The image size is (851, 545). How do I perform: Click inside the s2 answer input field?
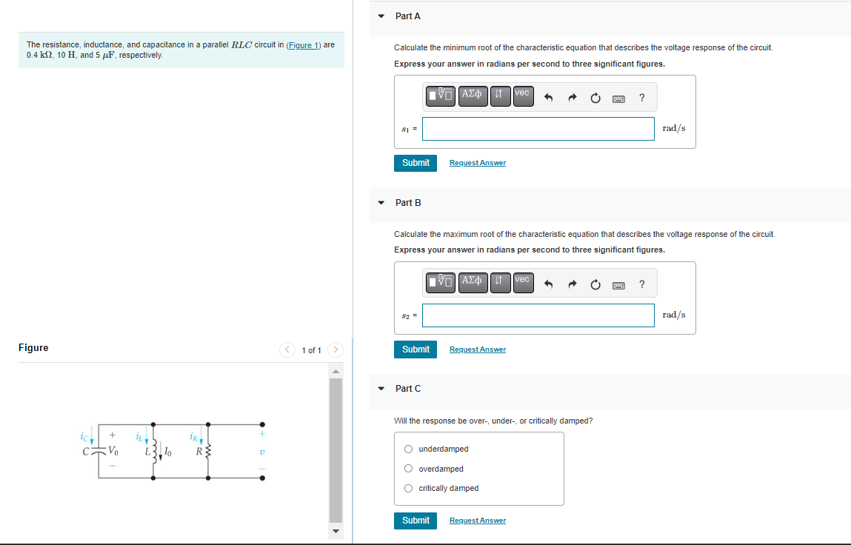coord(538,315)
